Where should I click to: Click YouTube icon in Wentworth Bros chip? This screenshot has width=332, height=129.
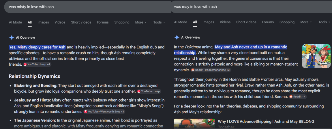pyautogui.click(x=86, y=112)
